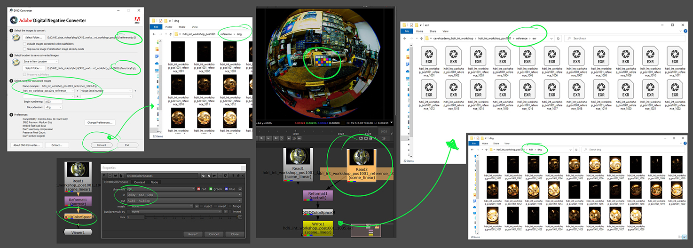This screenshot has height=248, width=693.
Task: Open the 'in' colorspace dropdown Utility - XYZ - D60
Action: pyautogui.click(x=184, y=195)
